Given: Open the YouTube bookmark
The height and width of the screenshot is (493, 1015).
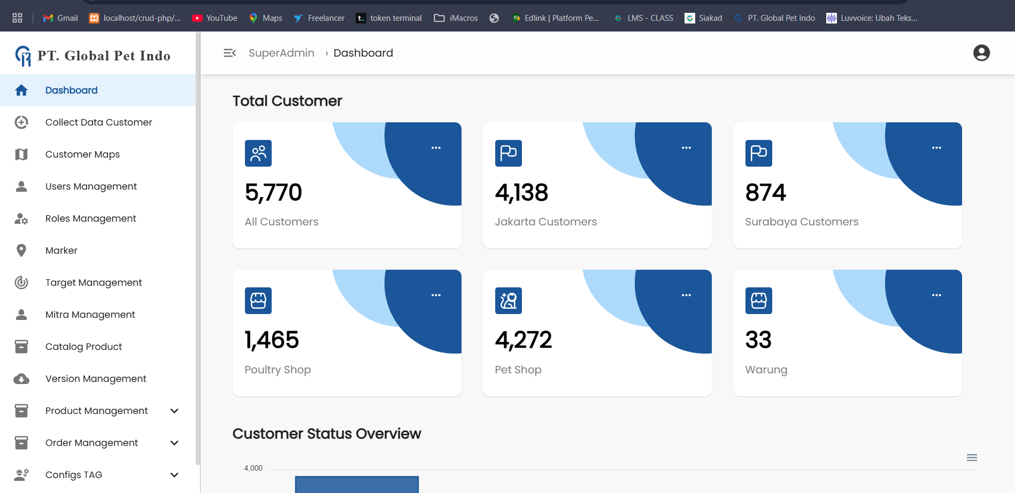Looking at the screenshot, I should [x=215, y=18].
